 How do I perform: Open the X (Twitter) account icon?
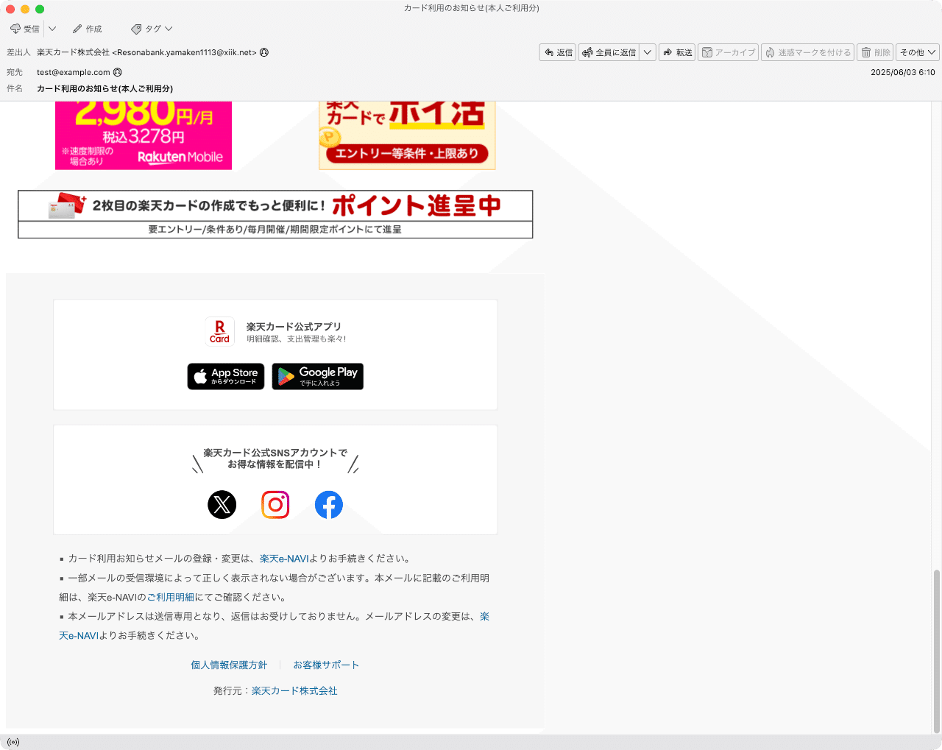pos(222,505)
